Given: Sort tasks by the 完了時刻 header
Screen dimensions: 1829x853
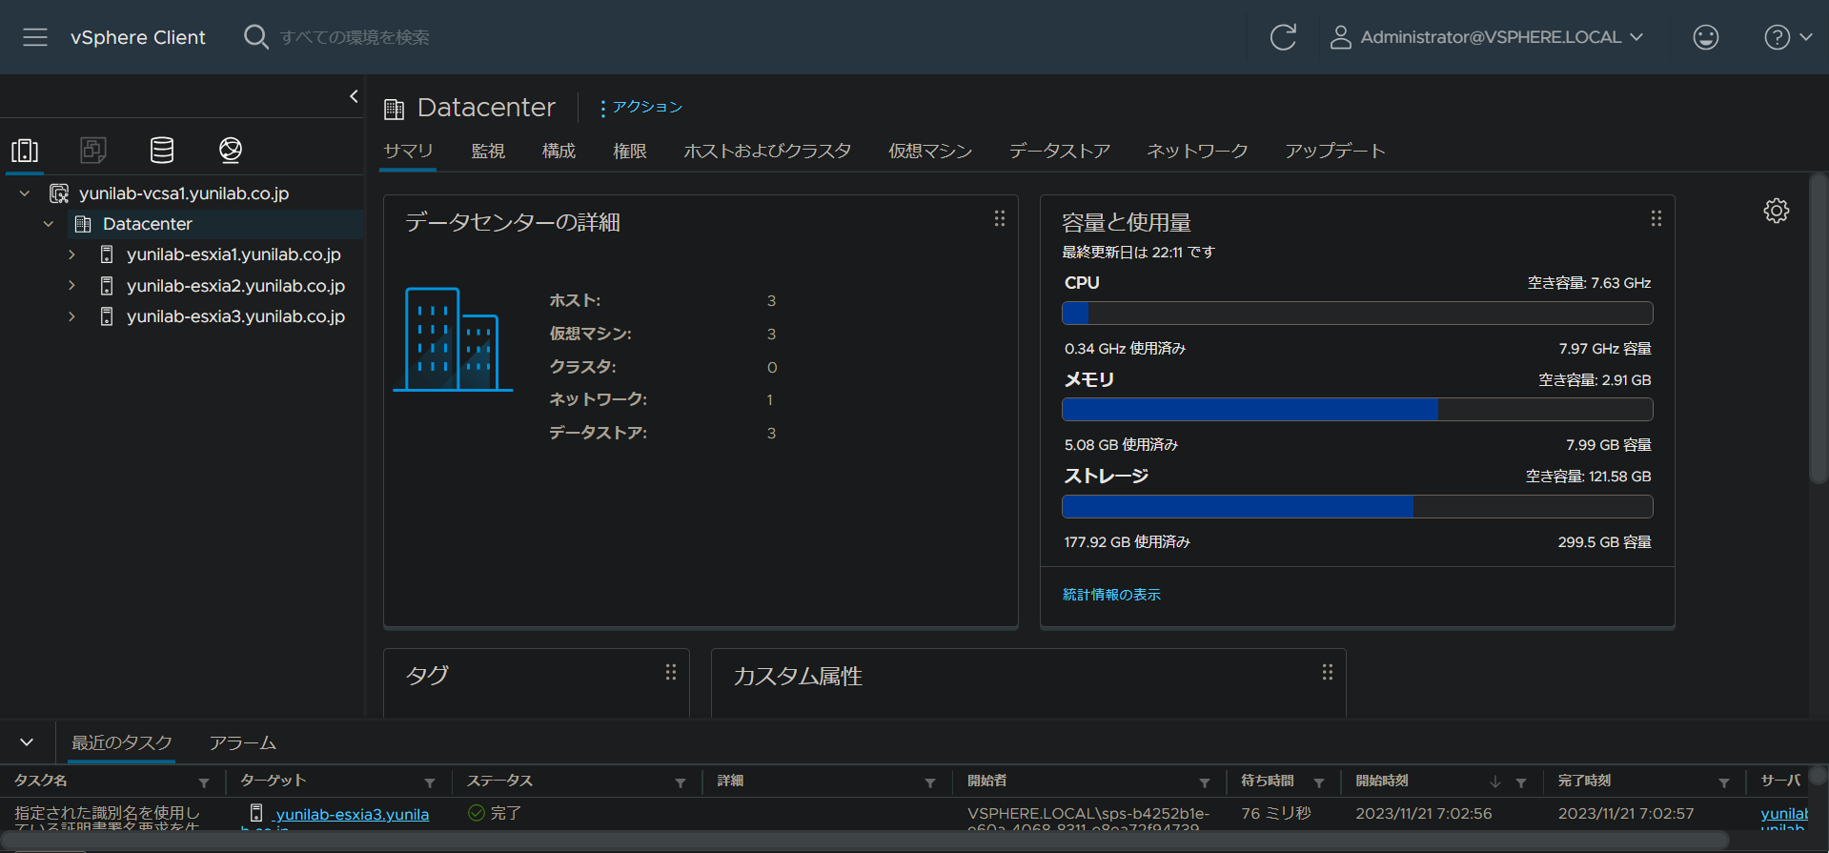Looking at the screenshot, I should click(x=1584, y=781).
